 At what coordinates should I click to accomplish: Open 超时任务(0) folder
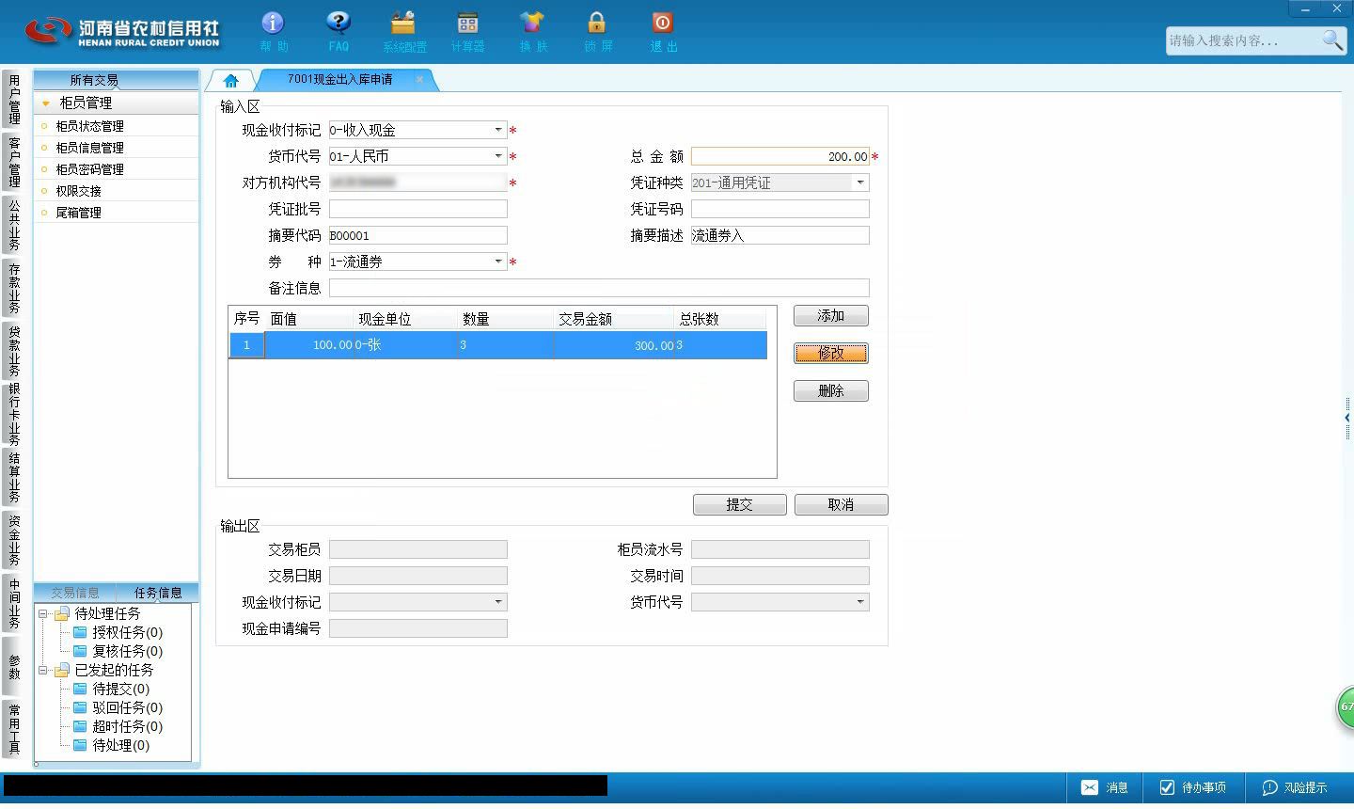click(118, 726)
